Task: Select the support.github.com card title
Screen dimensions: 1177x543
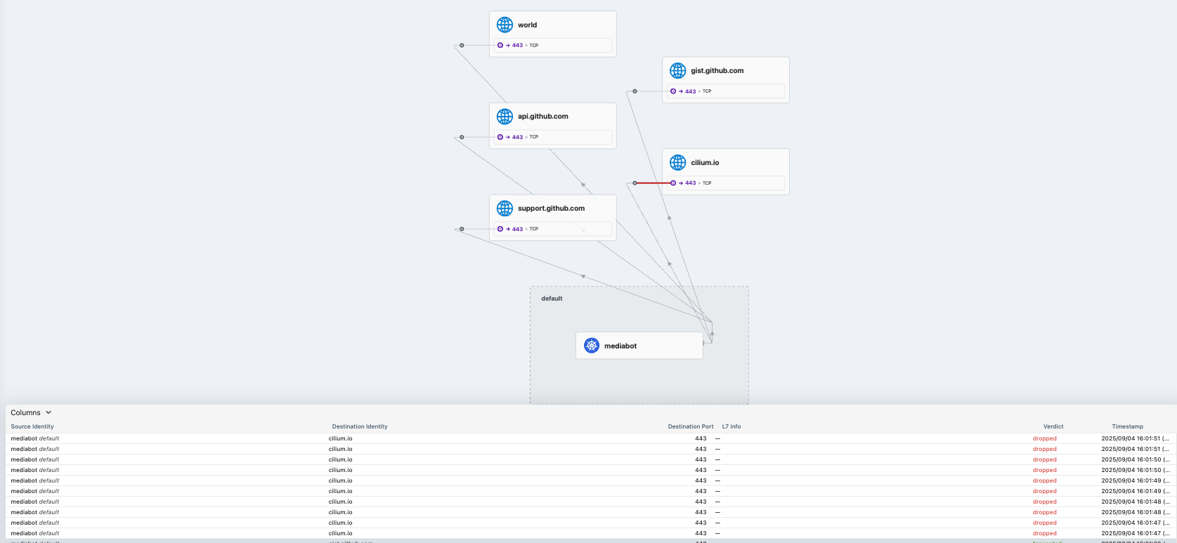Action: coord(552,209)
